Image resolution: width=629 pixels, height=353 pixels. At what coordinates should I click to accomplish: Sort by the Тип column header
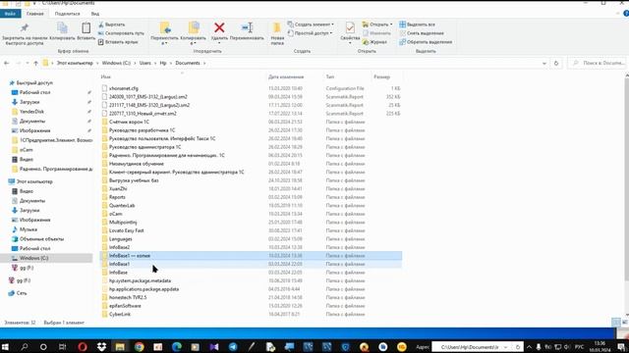(330, 76)
